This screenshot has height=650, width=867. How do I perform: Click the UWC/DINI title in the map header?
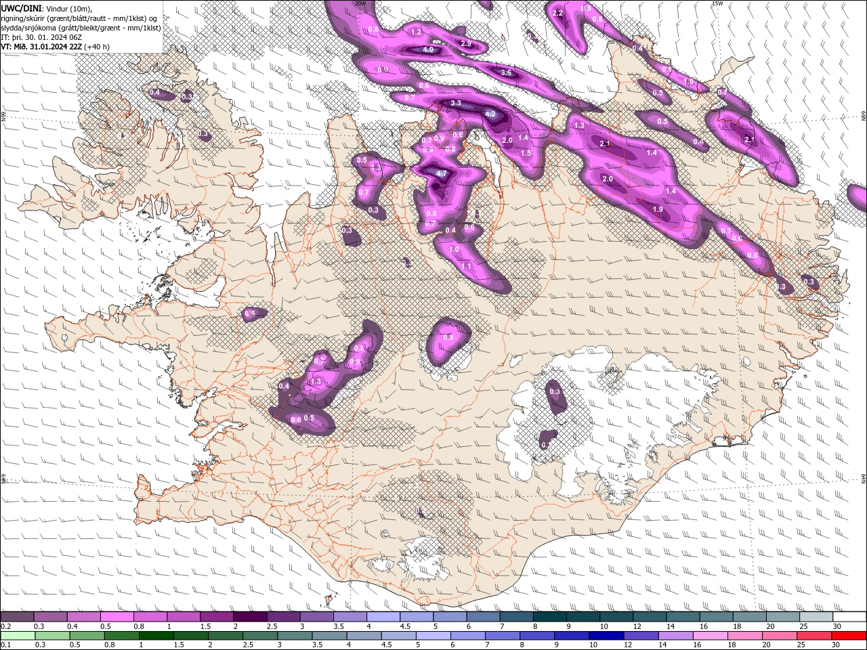click(x=22, y=8)
